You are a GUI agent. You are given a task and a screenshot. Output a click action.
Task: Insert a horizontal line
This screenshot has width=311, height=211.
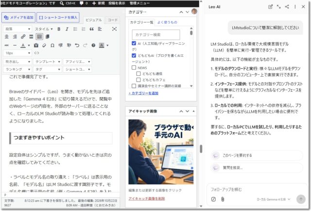[x=15, y=45]
